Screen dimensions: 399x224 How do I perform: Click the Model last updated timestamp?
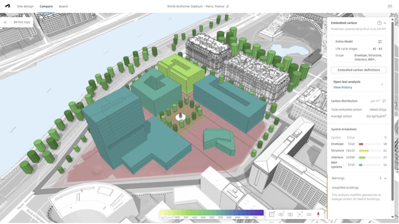point(358,29)
